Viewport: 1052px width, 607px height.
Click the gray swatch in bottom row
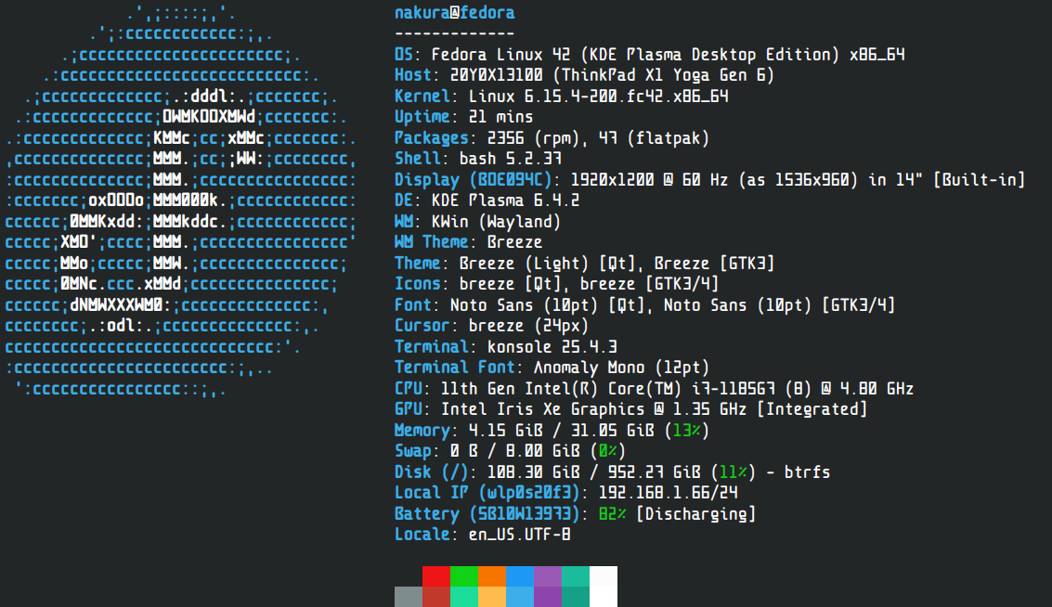click(x=409, y=597)
